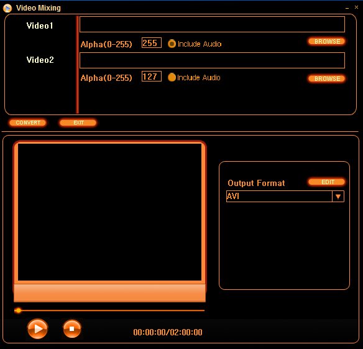The height and width of the screenshot is (349, 363).
Task: Click the Play button in the preview controls
Action: (x=37, y=328)
